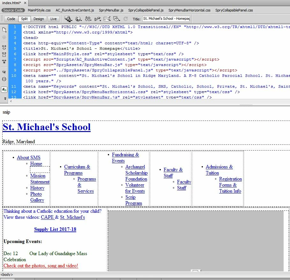Click into the document Title field
Image resolution: width=290 pixels, height=280 pixels.
[166, 19]
